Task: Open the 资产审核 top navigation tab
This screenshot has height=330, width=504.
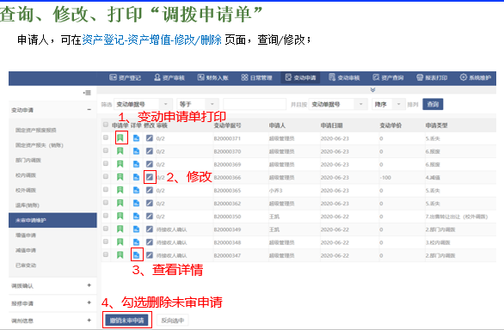Action: click(169, 77)
